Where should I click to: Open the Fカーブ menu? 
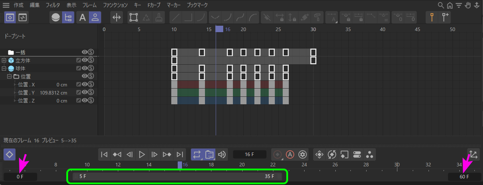(154, 5)
